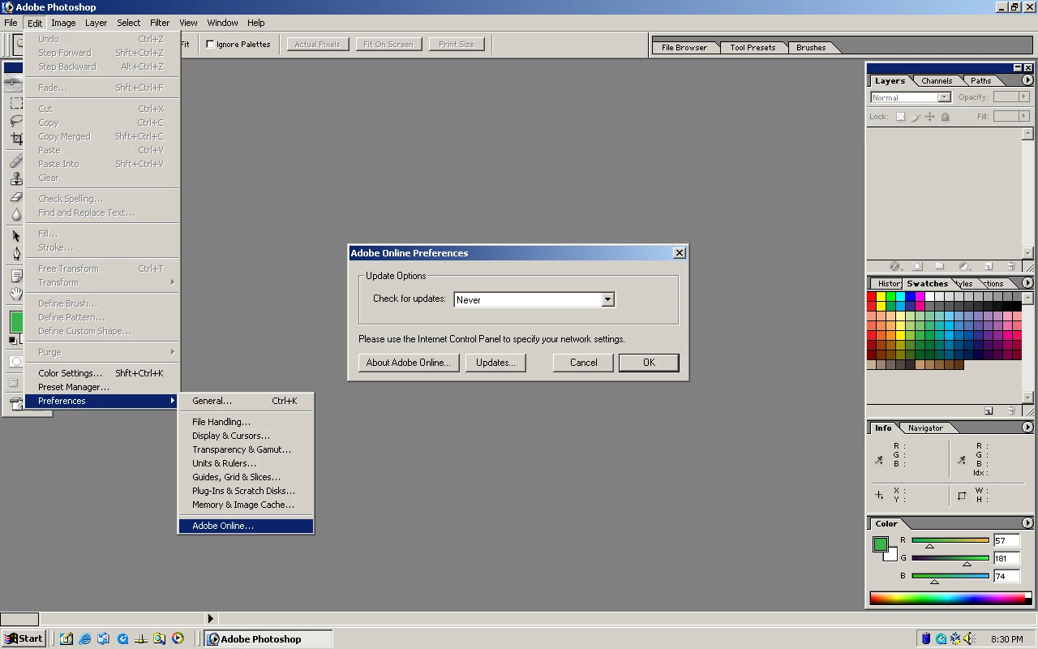Open the Filter menu
The width and height of the screenshot is (1038, 649).
(x=160, y=23)
